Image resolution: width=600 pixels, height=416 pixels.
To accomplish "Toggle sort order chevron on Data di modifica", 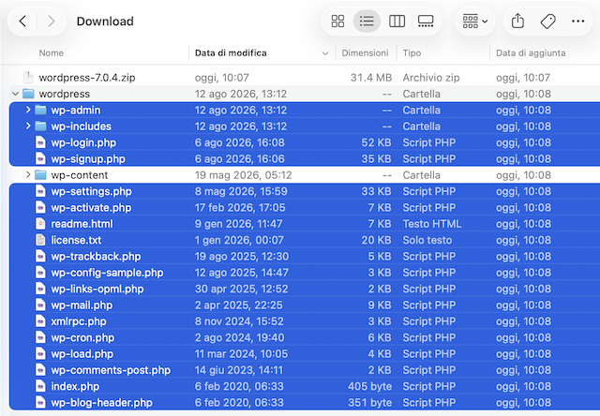I will 325,53.
